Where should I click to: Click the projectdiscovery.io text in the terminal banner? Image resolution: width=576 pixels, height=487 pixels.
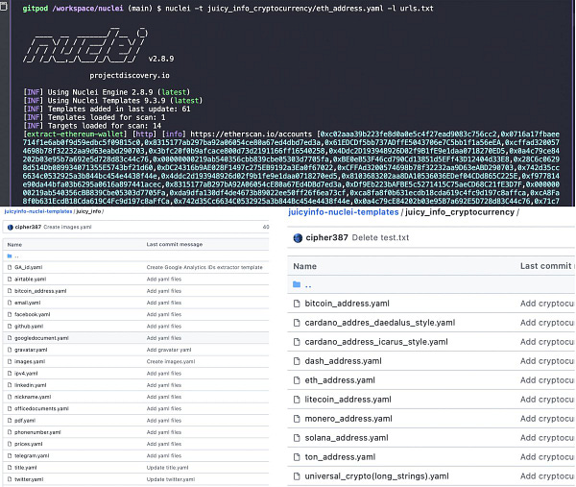coord(130,75)
